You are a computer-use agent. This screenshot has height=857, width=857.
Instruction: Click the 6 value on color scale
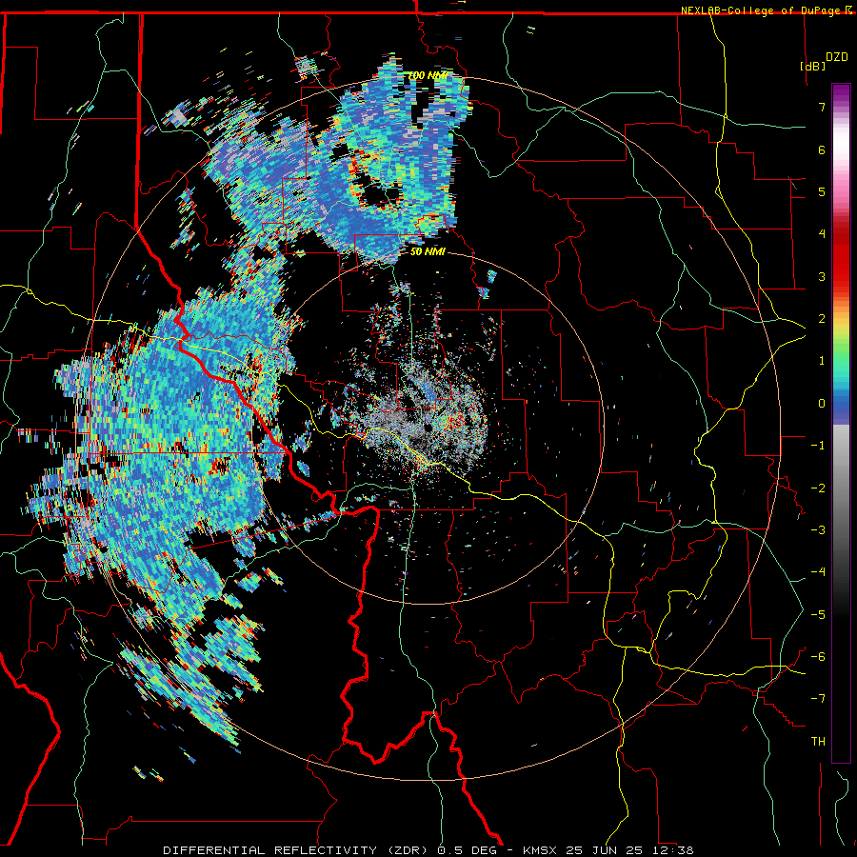[822, 149]
